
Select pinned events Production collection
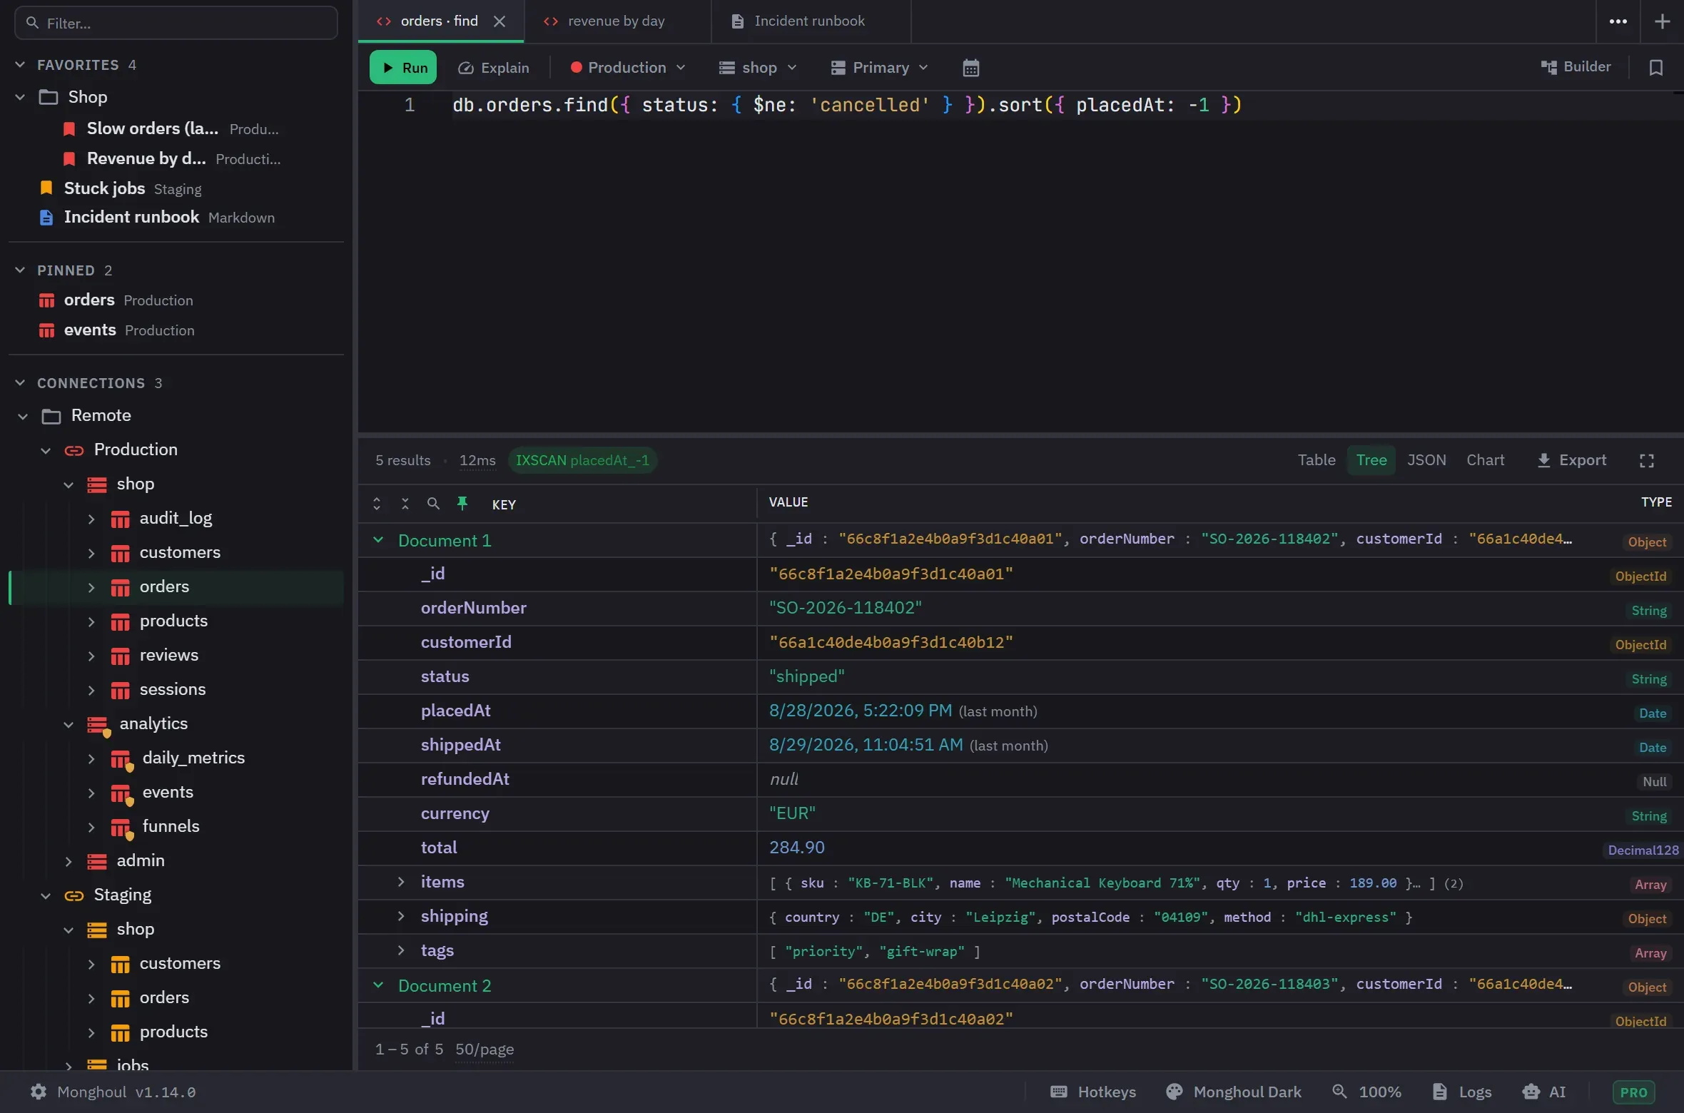116,330
